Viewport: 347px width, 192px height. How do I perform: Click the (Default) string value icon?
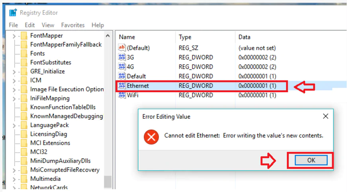[122, 47]
